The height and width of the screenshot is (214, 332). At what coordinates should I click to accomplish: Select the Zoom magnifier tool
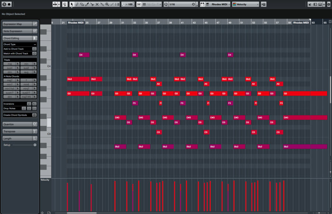pyautogui.click(x=107, y=4)
